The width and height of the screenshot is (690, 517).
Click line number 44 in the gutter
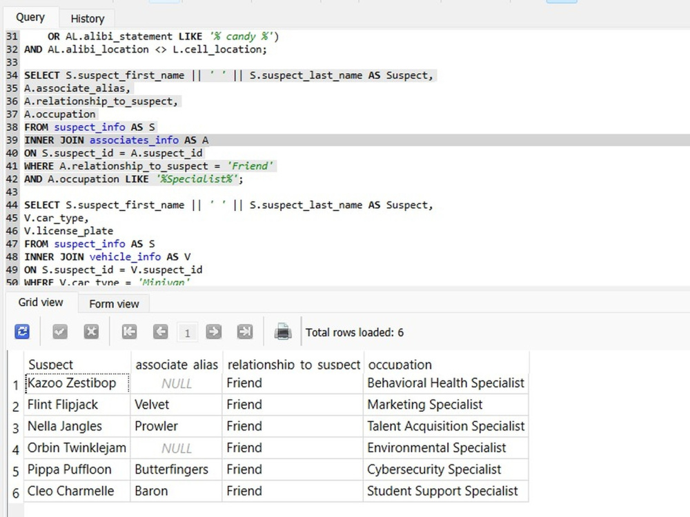coord(12,205)
